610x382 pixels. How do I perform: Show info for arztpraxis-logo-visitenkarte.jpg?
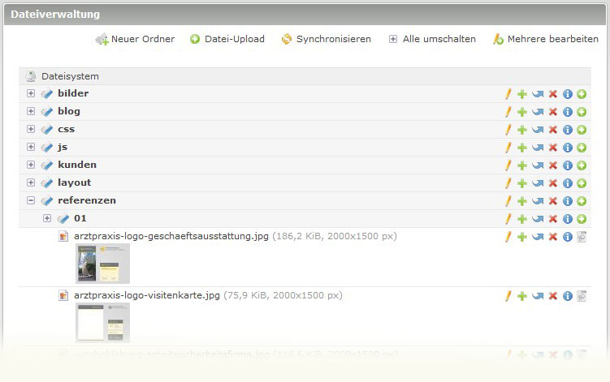point(568,296)
